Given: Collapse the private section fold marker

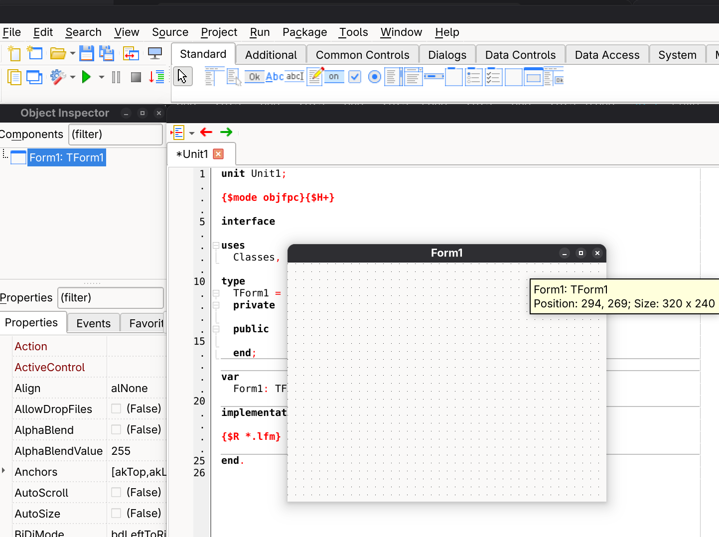Looking at the screenshot, I should point(216,305).
